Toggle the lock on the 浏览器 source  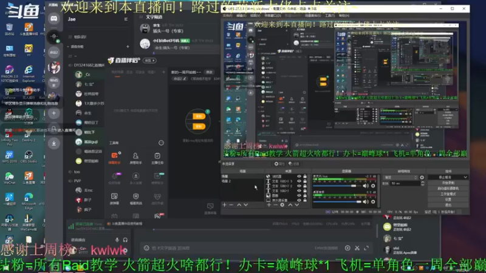(305, 177)
